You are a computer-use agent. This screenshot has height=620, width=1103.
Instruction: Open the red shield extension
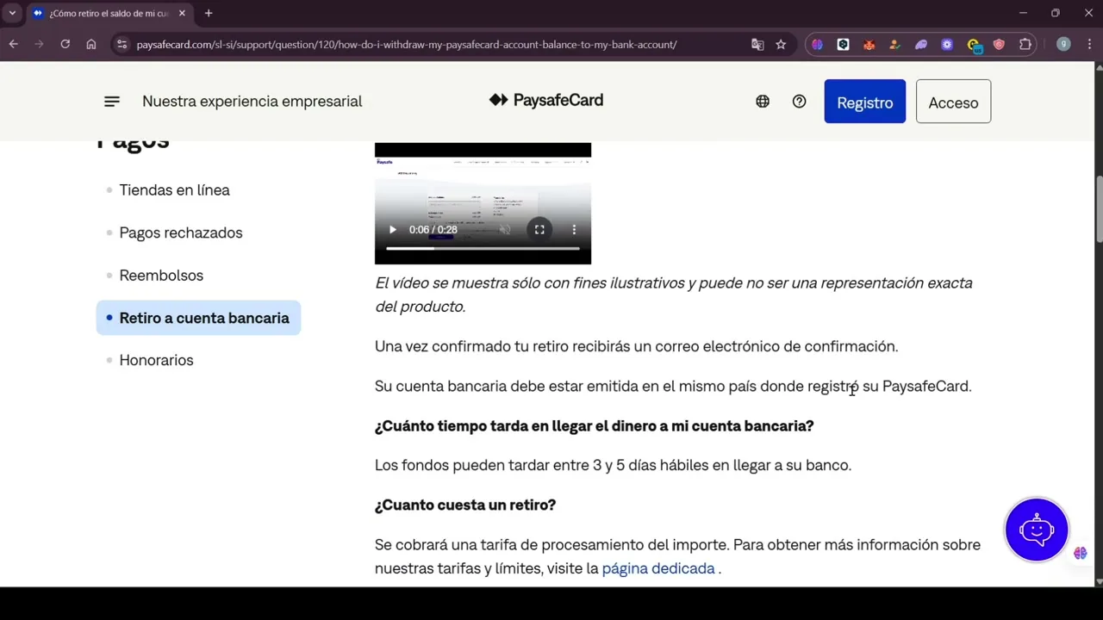pos(999,44)
